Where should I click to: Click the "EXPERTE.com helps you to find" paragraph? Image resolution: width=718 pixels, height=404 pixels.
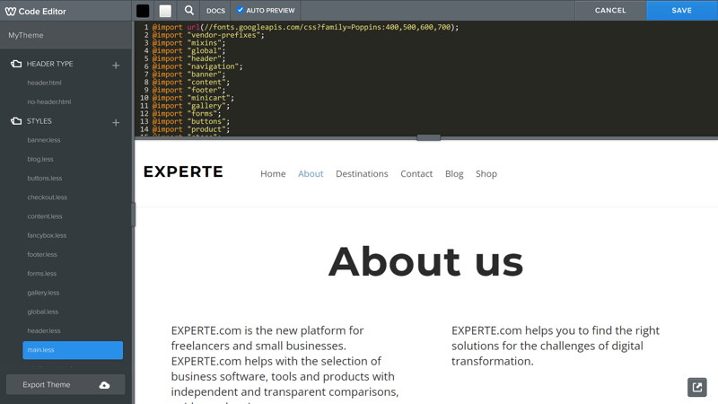click(556, 346)
